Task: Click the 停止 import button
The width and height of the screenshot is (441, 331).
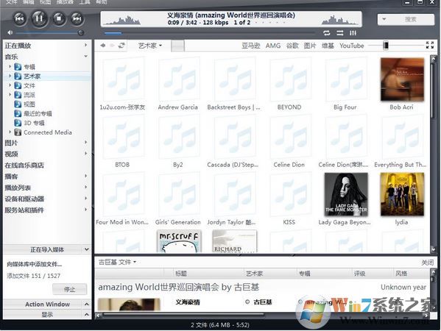Action: (x=69, y=289)
